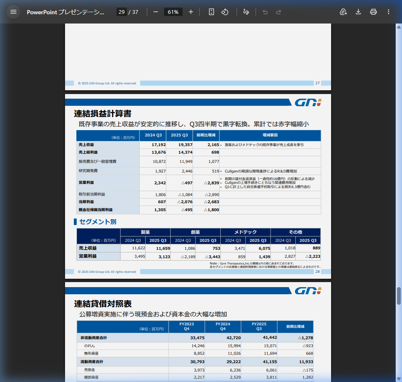Undo the last annotation
This screenshot has width=402, height=382.
coord(265,12)
